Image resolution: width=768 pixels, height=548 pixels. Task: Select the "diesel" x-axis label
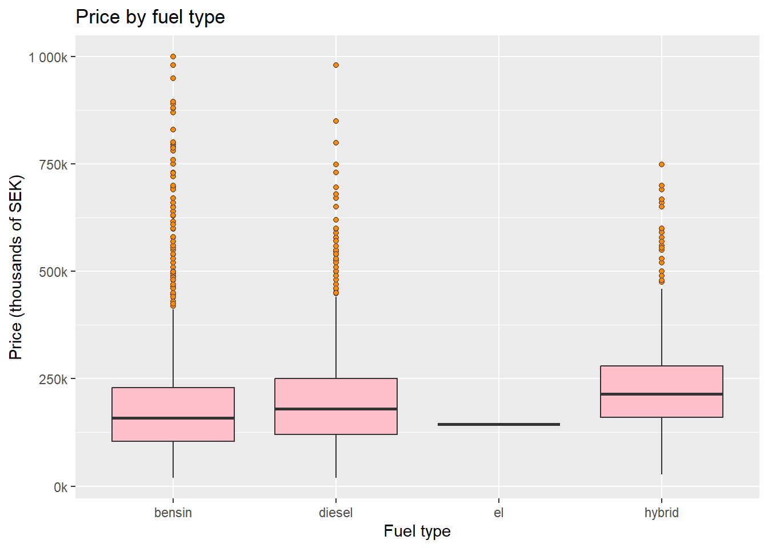336,513
